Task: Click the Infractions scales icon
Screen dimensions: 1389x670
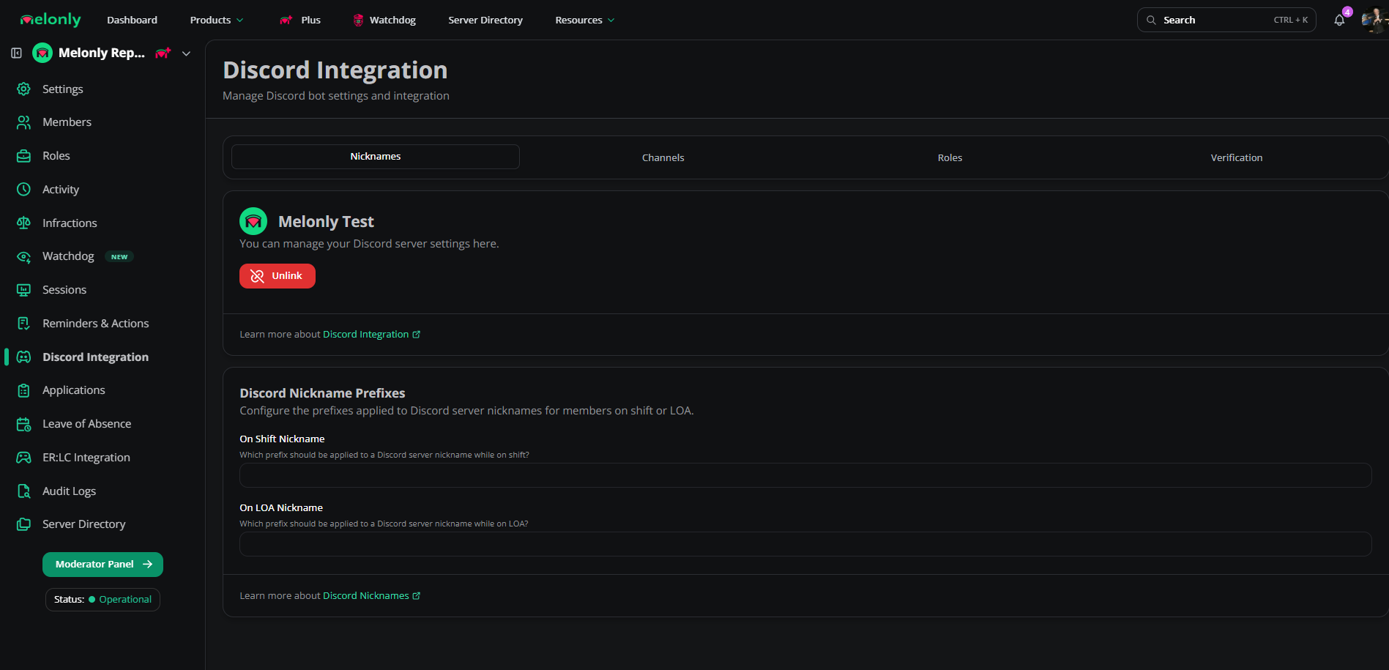Action: [x=24, y=223]
